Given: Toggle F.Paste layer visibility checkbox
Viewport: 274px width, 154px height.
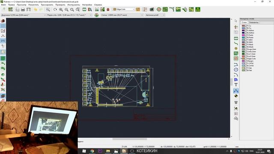Looking at the screenshot, I should [x=245, y=35].
